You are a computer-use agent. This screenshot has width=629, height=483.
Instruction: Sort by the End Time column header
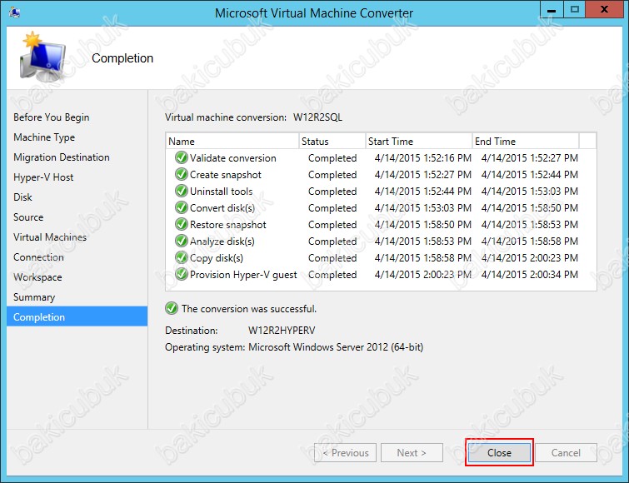click(526, 141)
